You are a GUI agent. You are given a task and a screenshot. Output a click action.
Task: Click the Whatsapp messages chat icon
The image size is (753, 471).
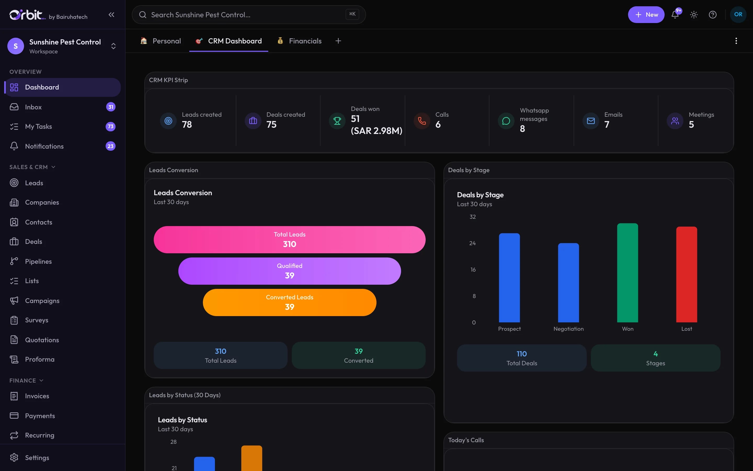(x=506, y=121)
